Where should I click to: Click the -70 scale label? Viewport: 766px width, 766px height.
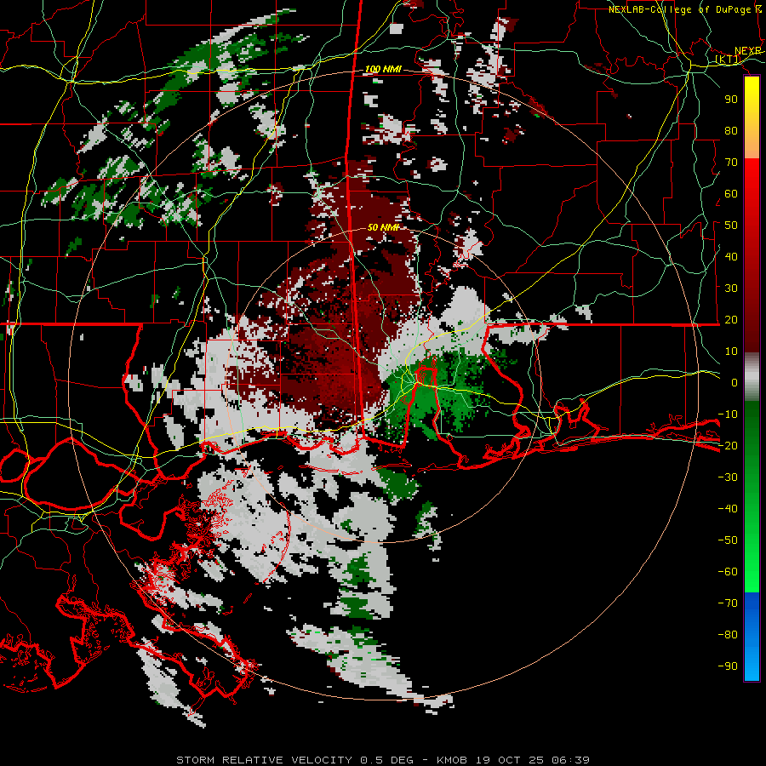click(728, 603)
